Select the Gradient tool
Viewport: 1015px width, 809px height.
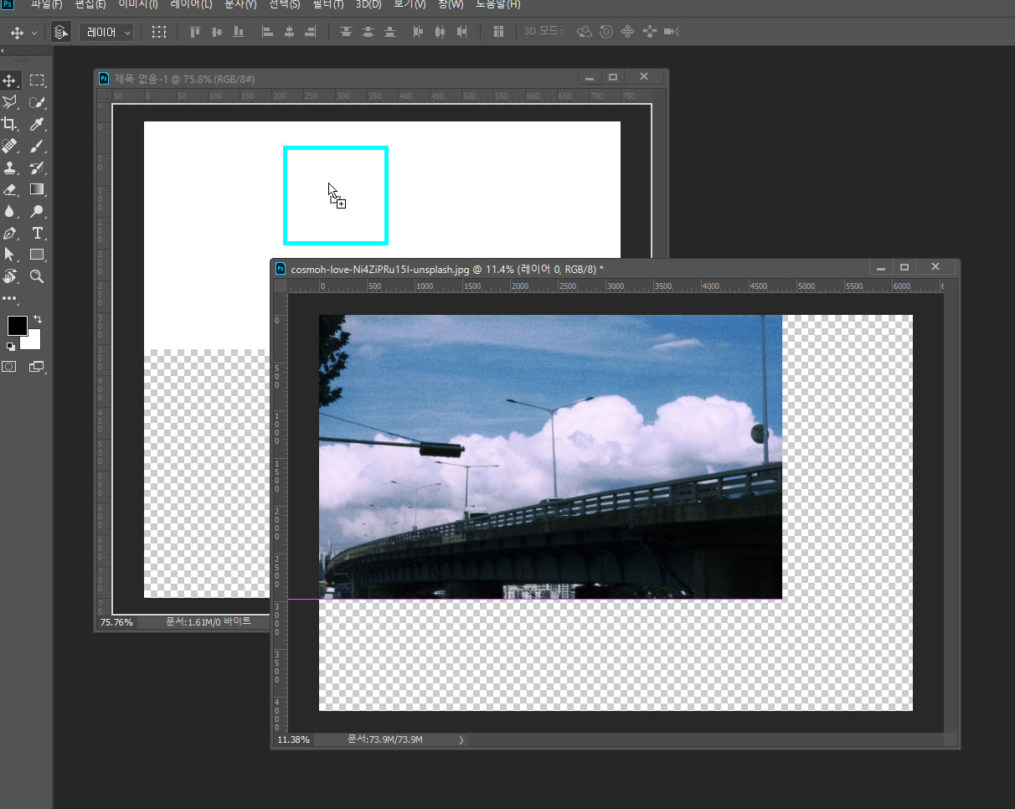[x=37, y=189]
